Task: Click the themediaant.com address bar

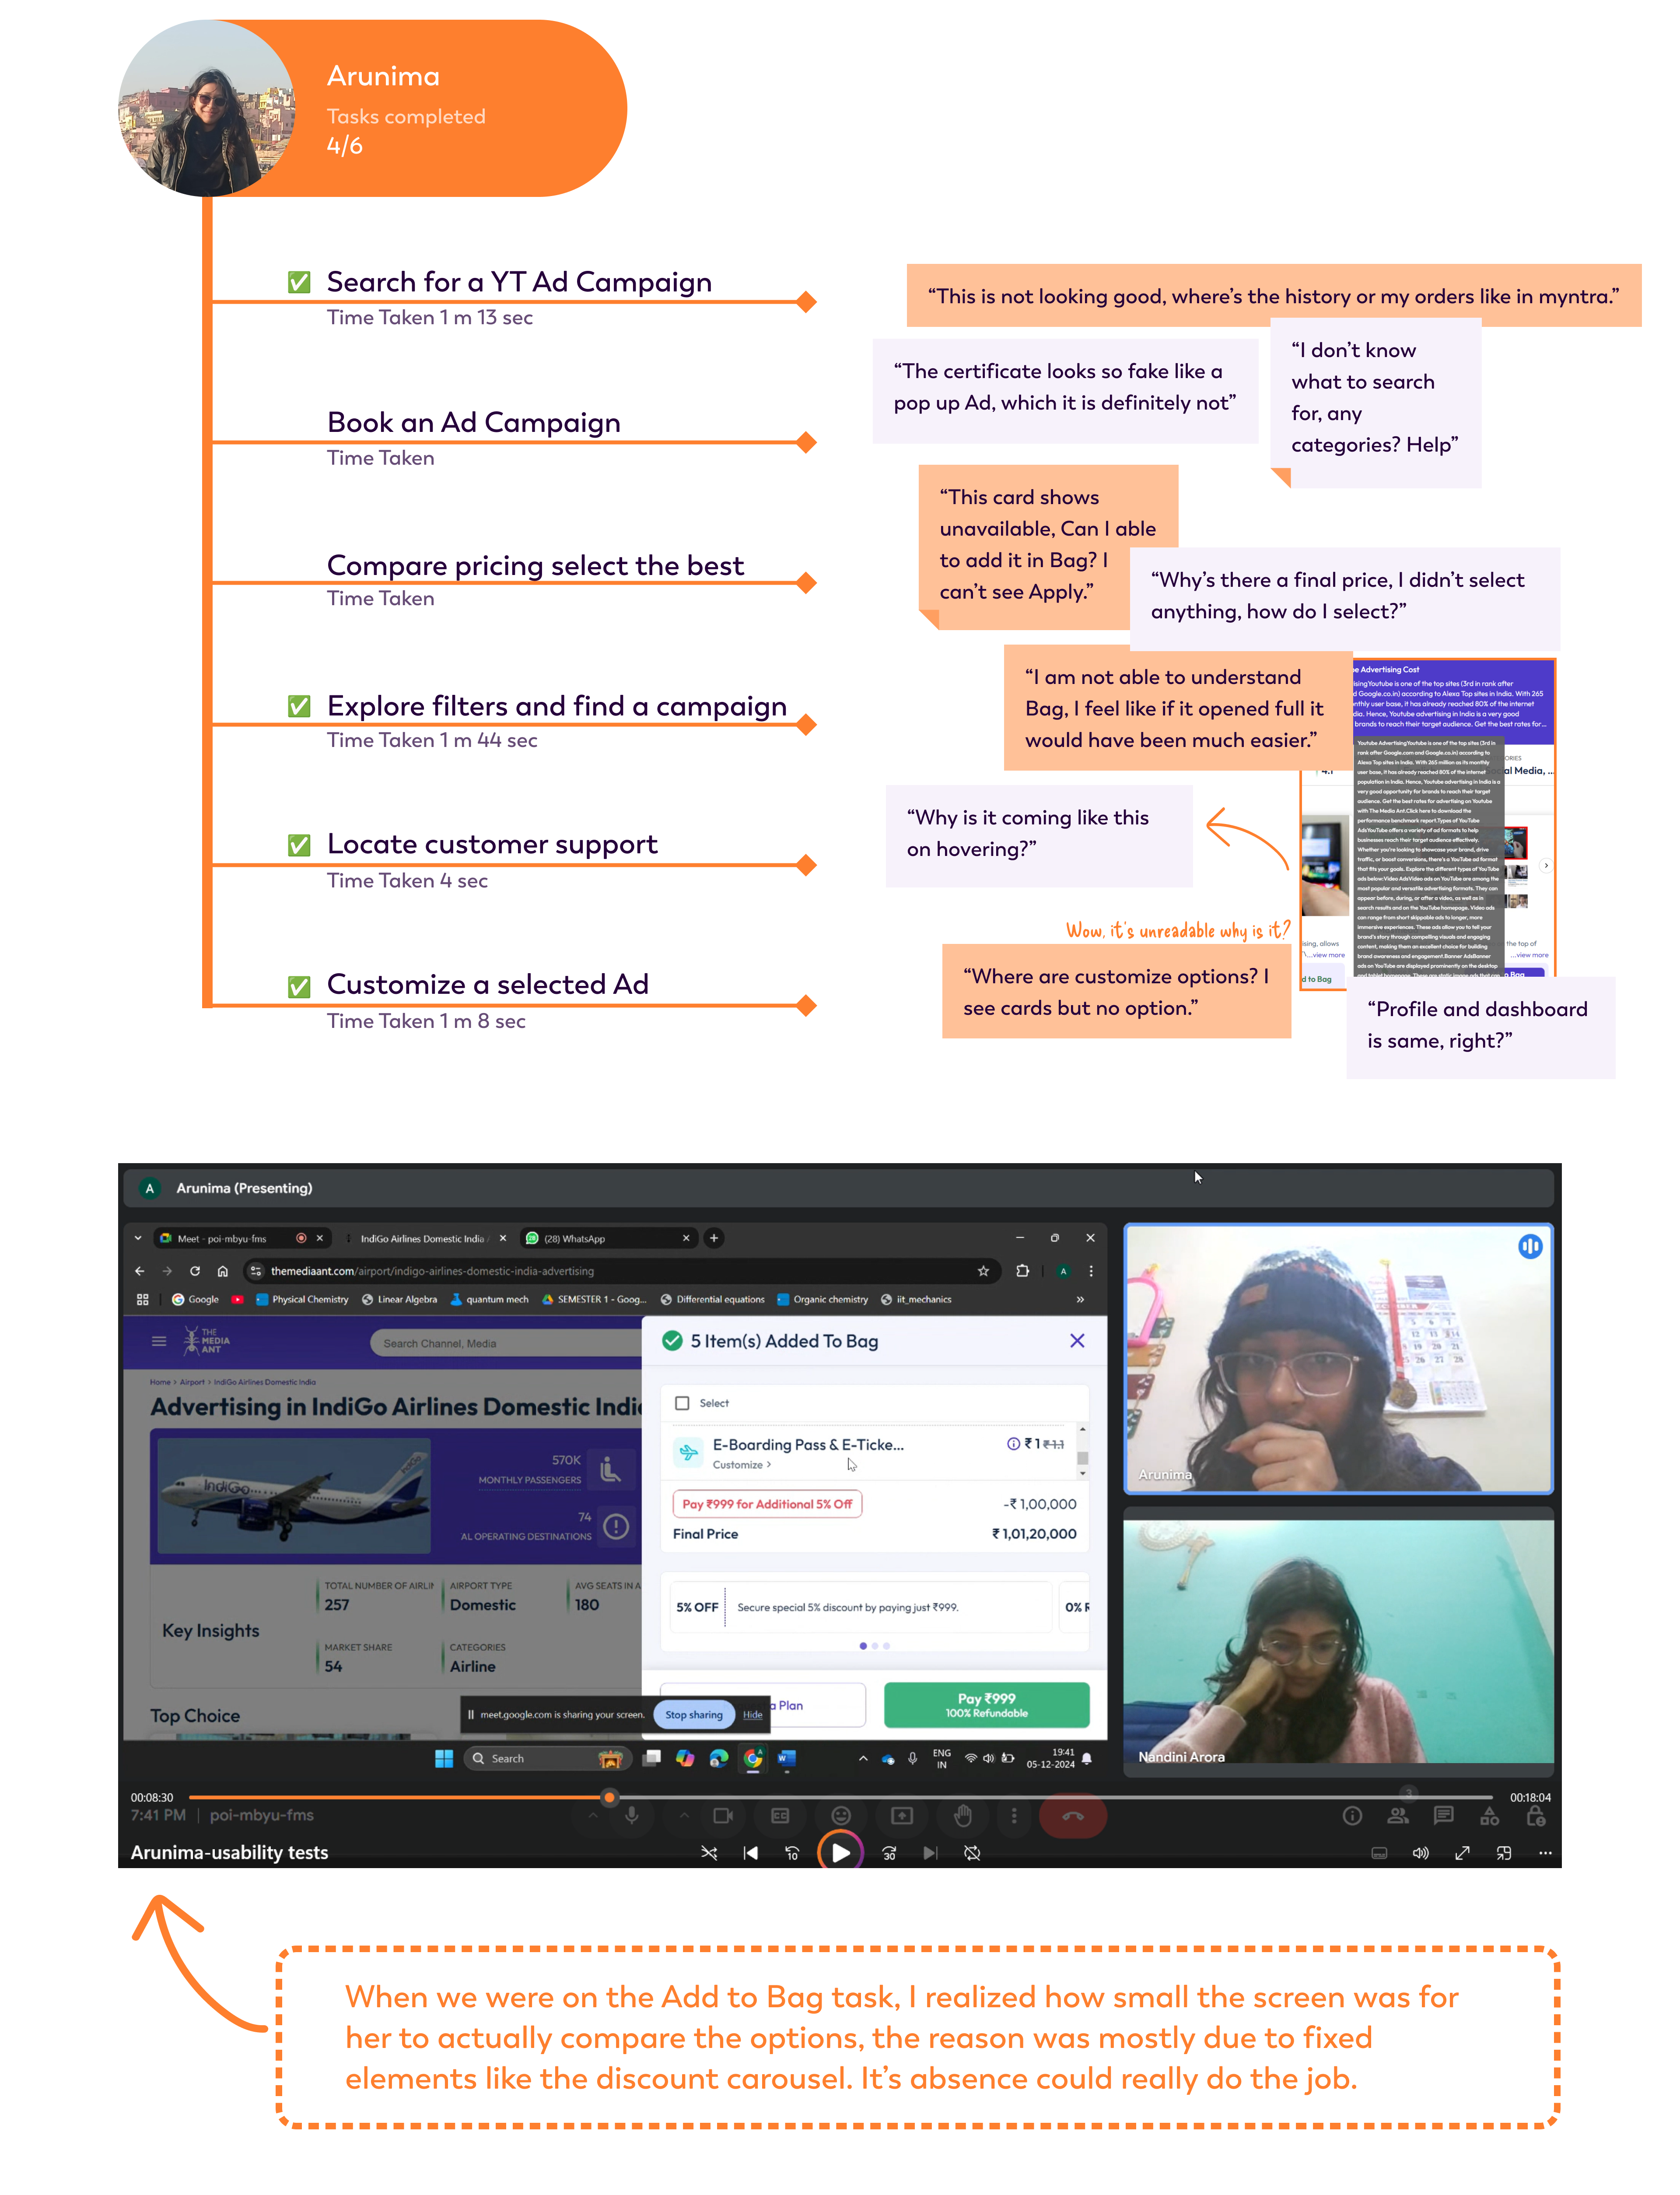Action: click(x=622, y=1271)
